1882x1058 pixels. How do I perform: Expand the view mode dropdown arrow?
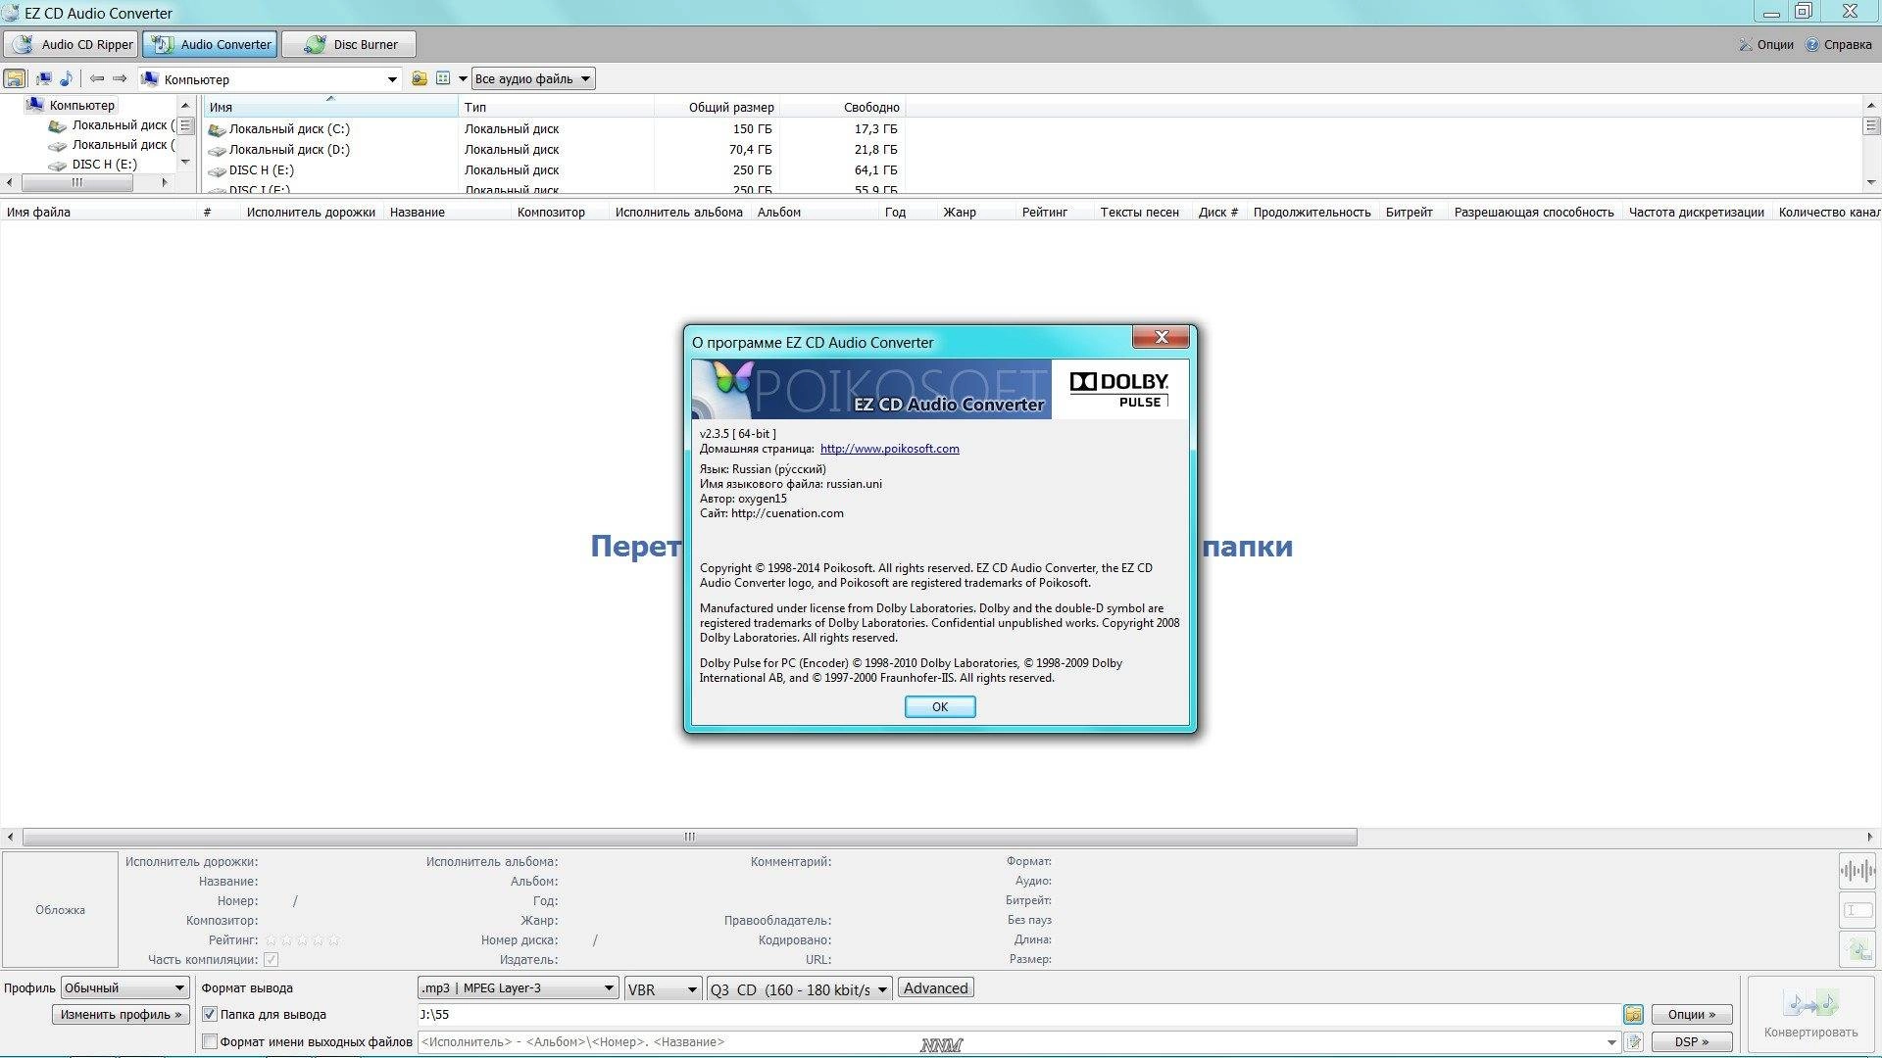point(463,79)
